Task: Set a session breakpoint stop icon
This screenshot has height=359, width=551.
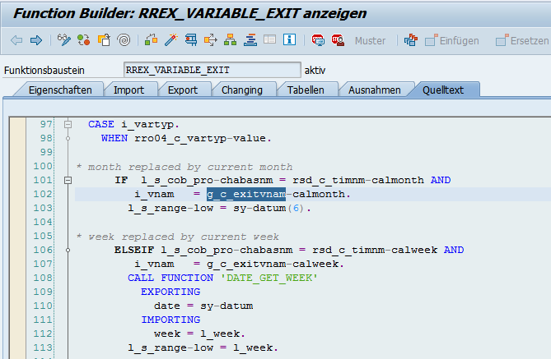Action: coord(318,40)
